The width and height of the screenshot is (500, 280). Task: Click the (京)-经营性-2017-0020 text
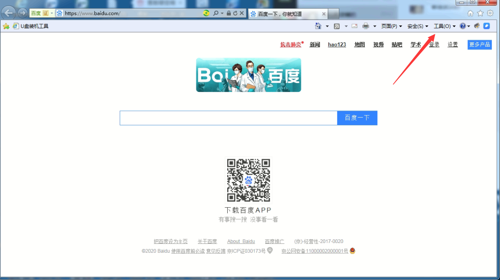[319, 242]
